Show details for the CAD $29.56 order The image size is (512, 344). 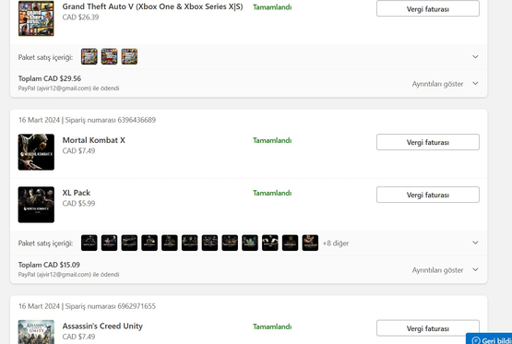pyautogui.click(x=445, y=84)
